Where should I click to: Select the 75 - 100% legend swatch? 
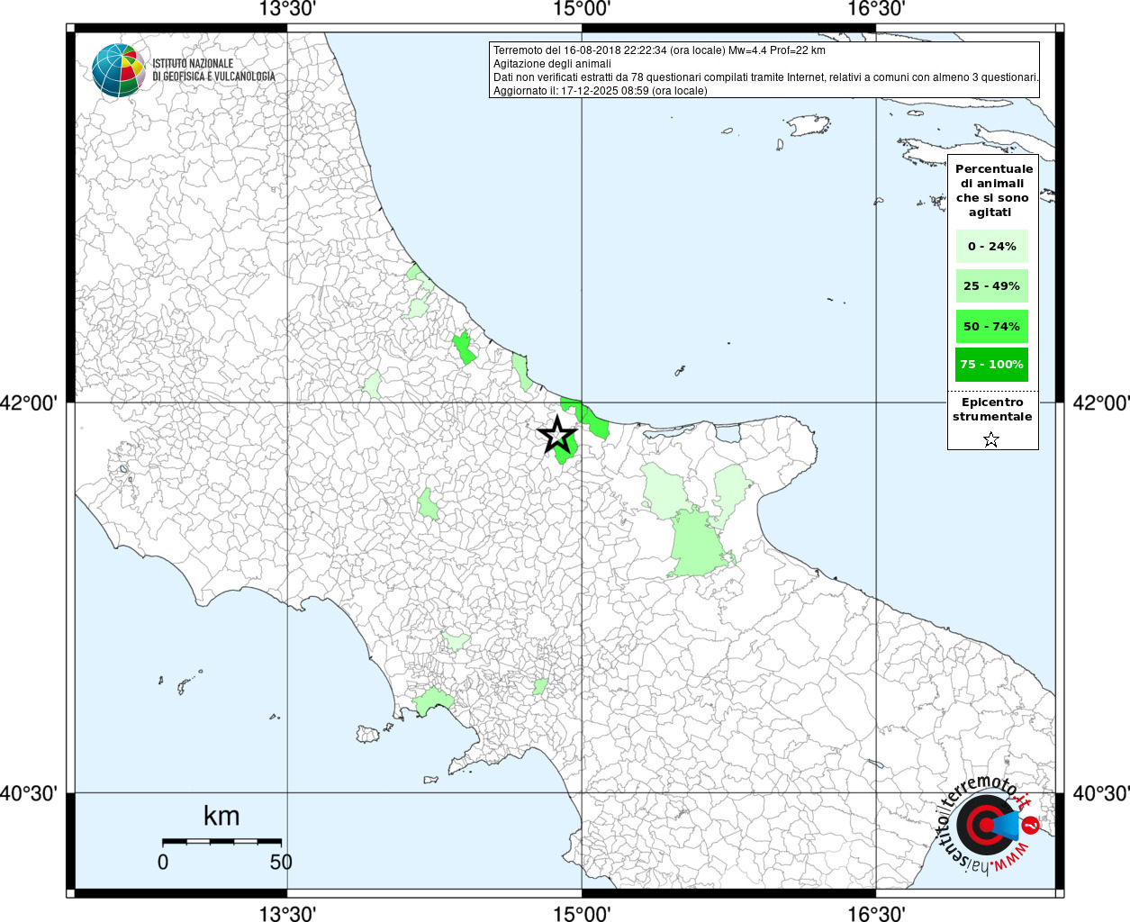(x=991, y=365)
